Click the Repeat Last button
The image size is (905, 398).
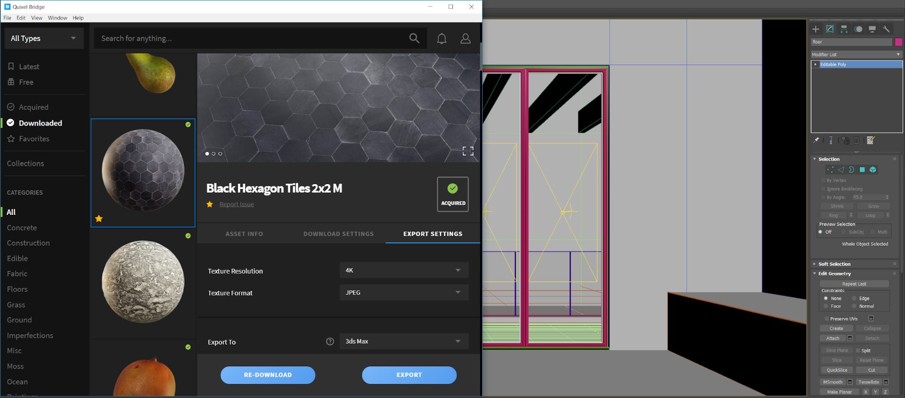854,284
